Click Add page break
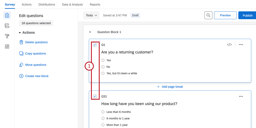The height and width of the screenshot is (128, 256). point(170,87)
